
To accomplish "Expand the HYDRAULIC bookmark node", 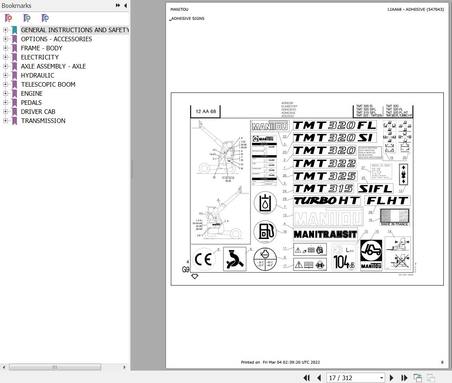I will 5,75.
